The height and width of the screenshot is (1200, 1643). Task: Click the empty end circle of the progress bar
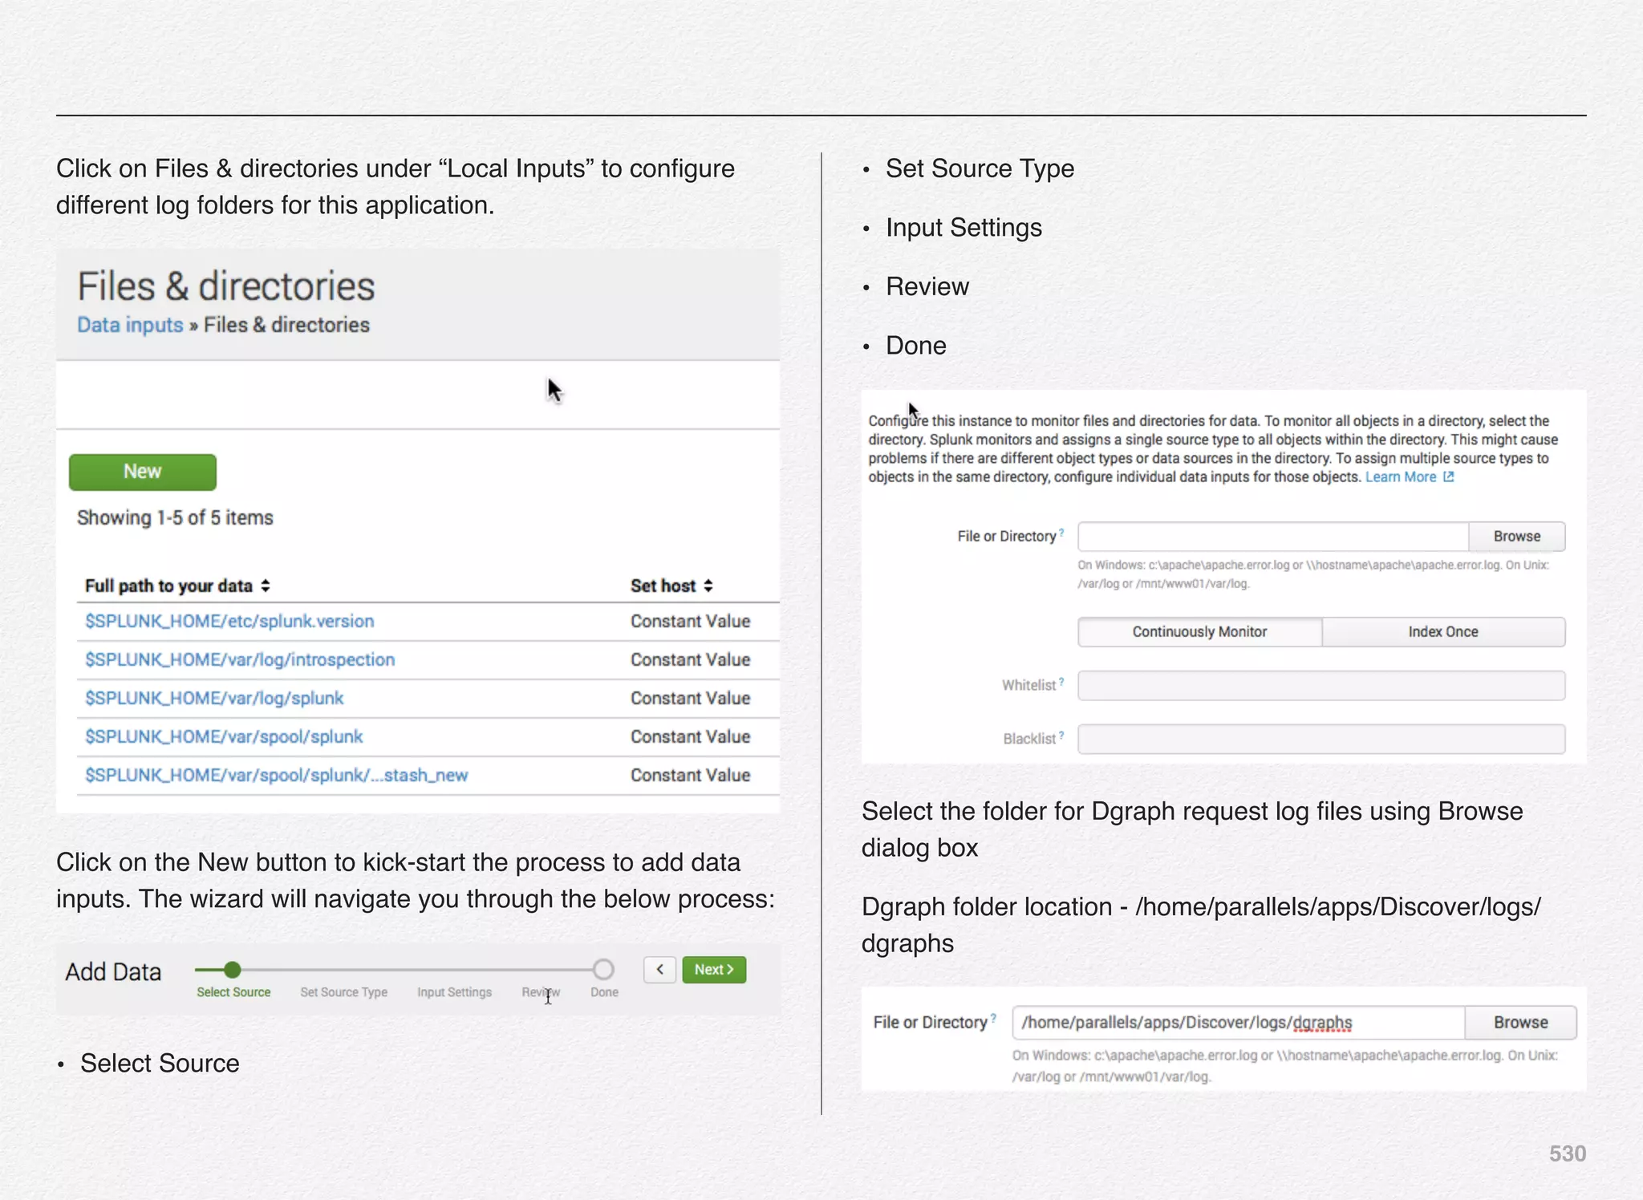pos(603,970)
